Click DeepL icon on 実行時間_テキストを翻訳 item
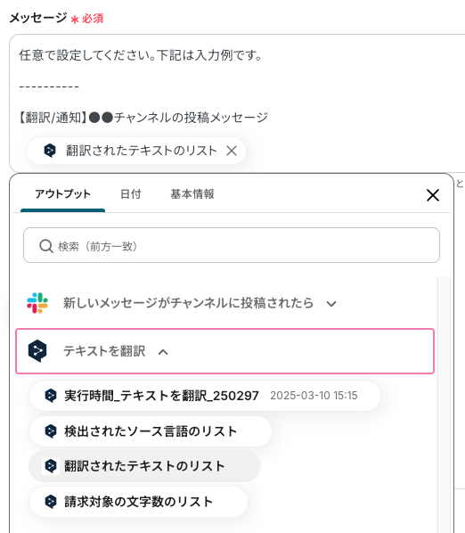The height and width of the screenshot is (533, 465). click(51, 396)
